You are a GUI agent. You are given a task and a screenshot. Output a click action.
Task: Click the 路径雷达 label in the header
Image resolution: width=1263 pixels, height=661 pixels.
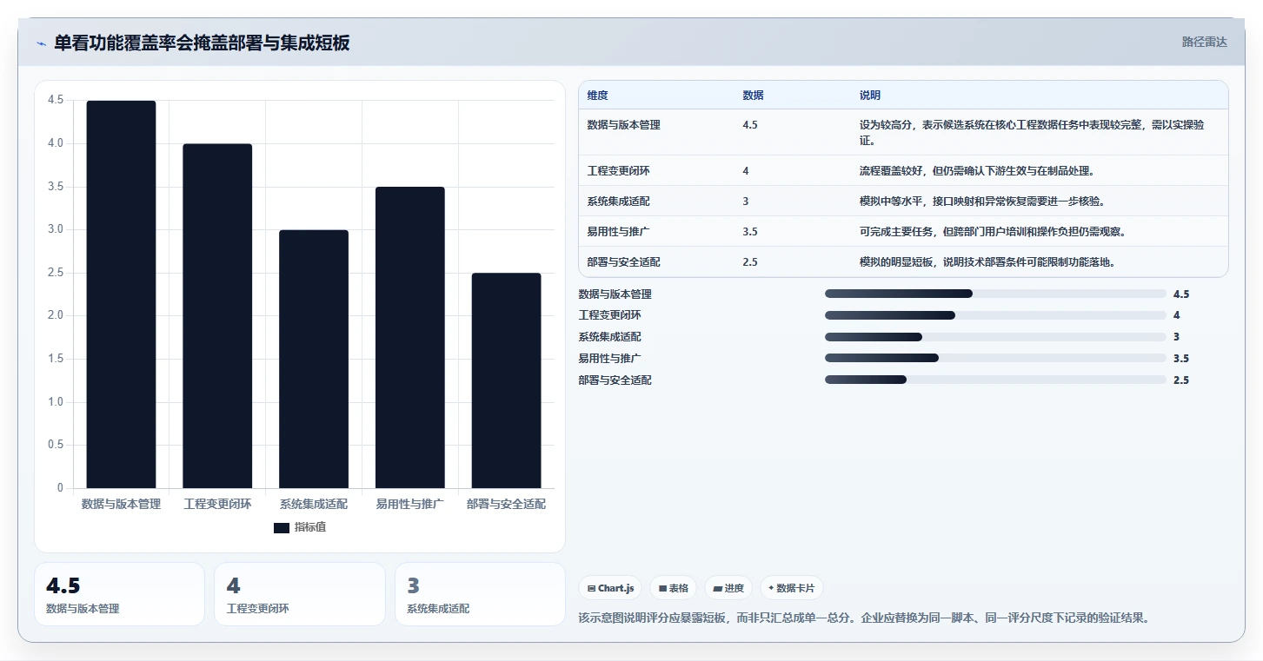1204,42
